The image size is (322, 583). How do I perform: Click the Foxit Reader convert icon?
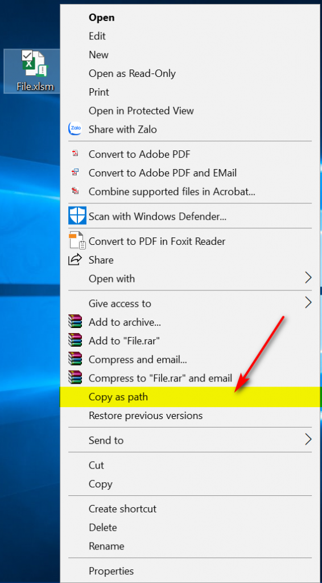tap(77, 241)
